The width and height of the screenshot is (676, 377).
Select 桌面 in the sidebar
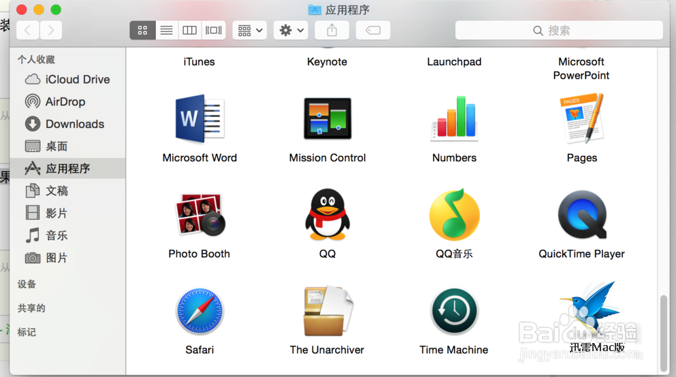pos(67,146)
